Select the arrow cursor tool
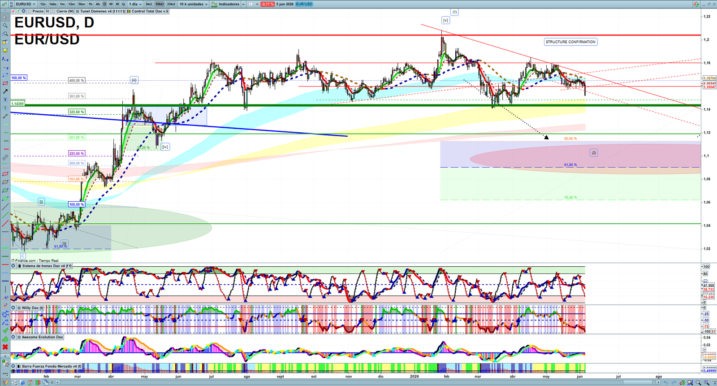Screen dimensions: 717x386 point(5,17)
